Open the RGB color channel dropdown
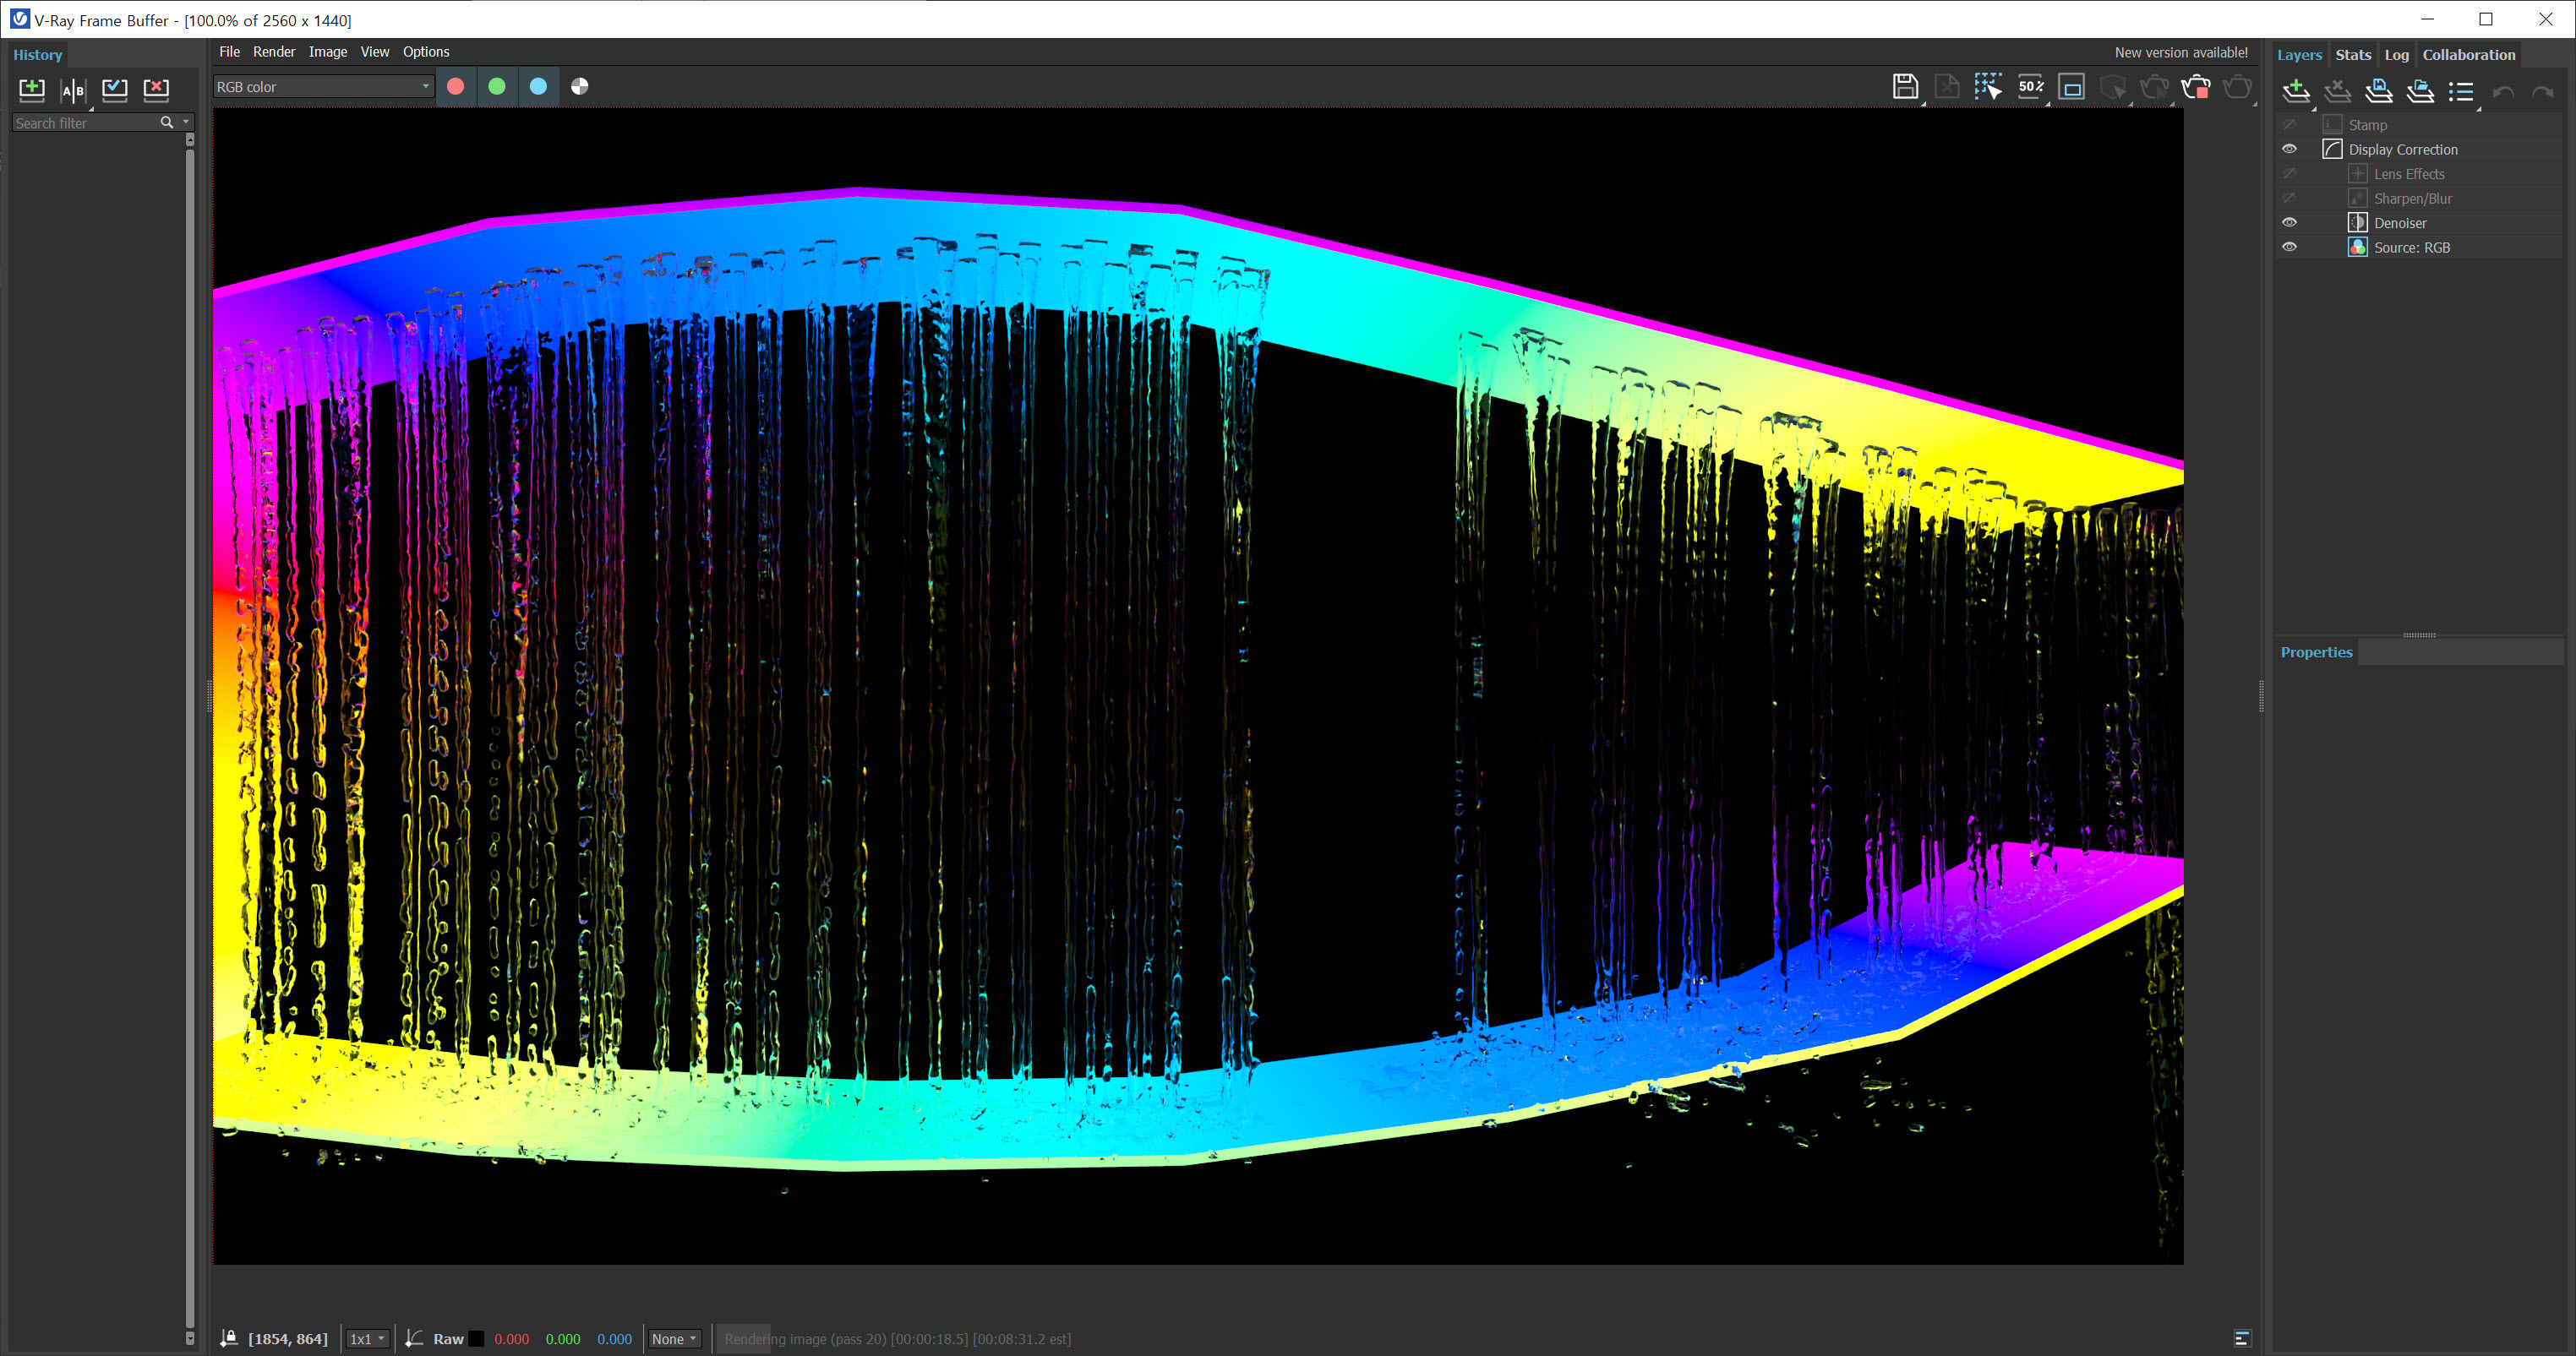This screenshot has width=2576, height=1356. (323, 87)
